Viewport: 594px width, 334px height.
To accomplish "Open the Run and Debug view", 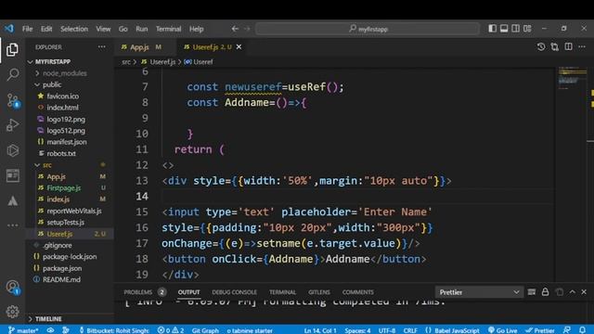I will point(12,125).
